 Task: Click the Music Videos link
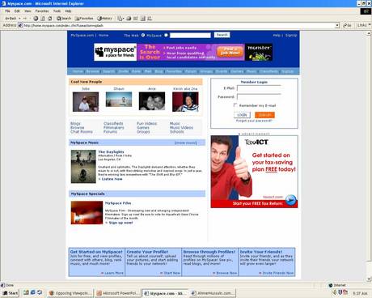(181, 128)
